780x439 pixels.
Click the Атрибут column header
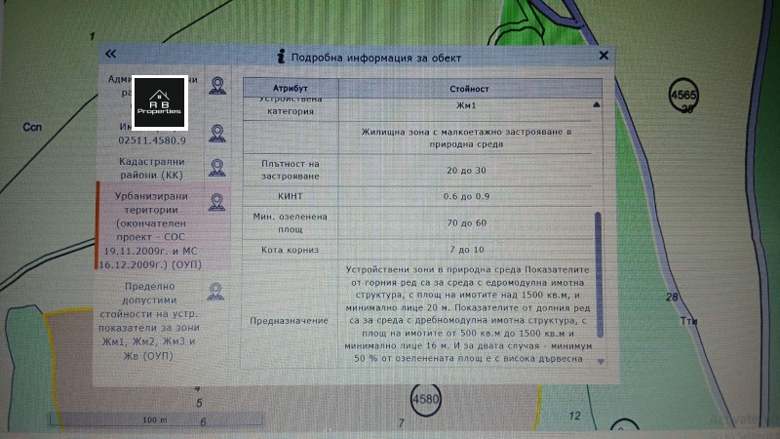[x=292, y=88]
